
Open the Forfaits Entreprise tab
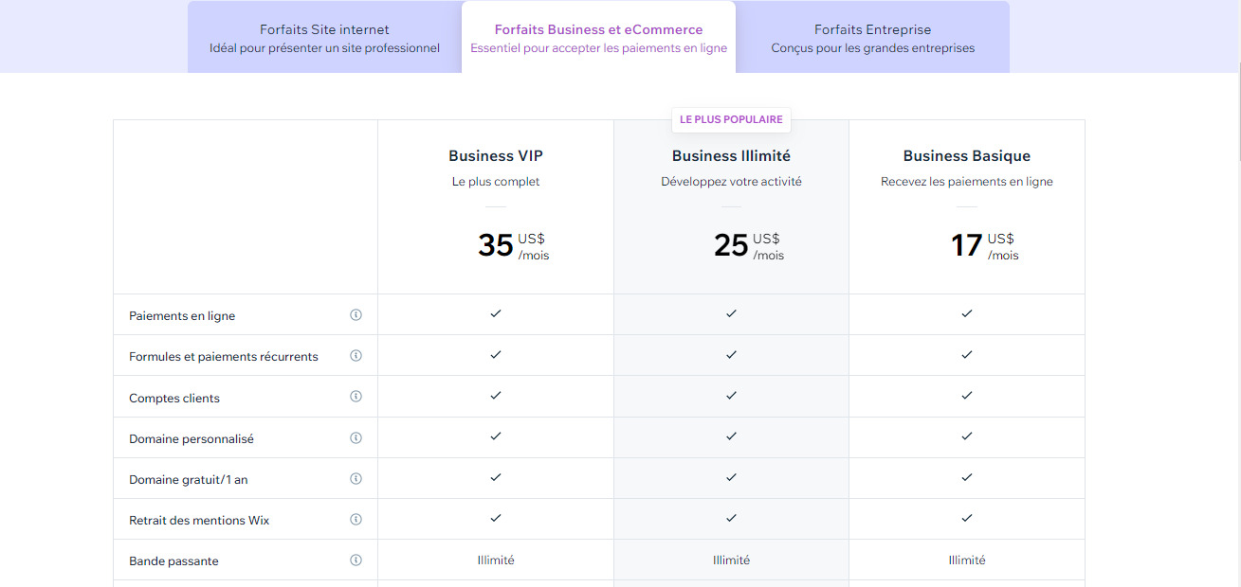coord(872,38)
